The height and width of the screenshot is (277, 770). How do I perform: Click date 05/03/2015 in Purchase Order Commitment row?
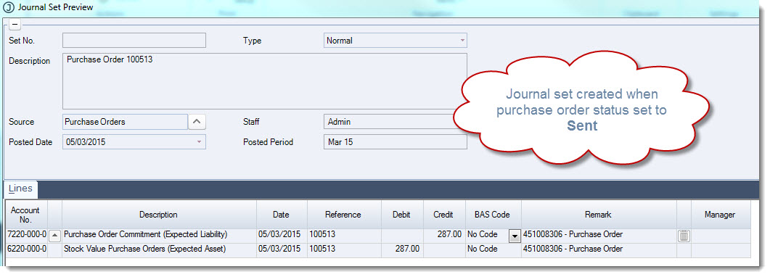tap(282, 235)
